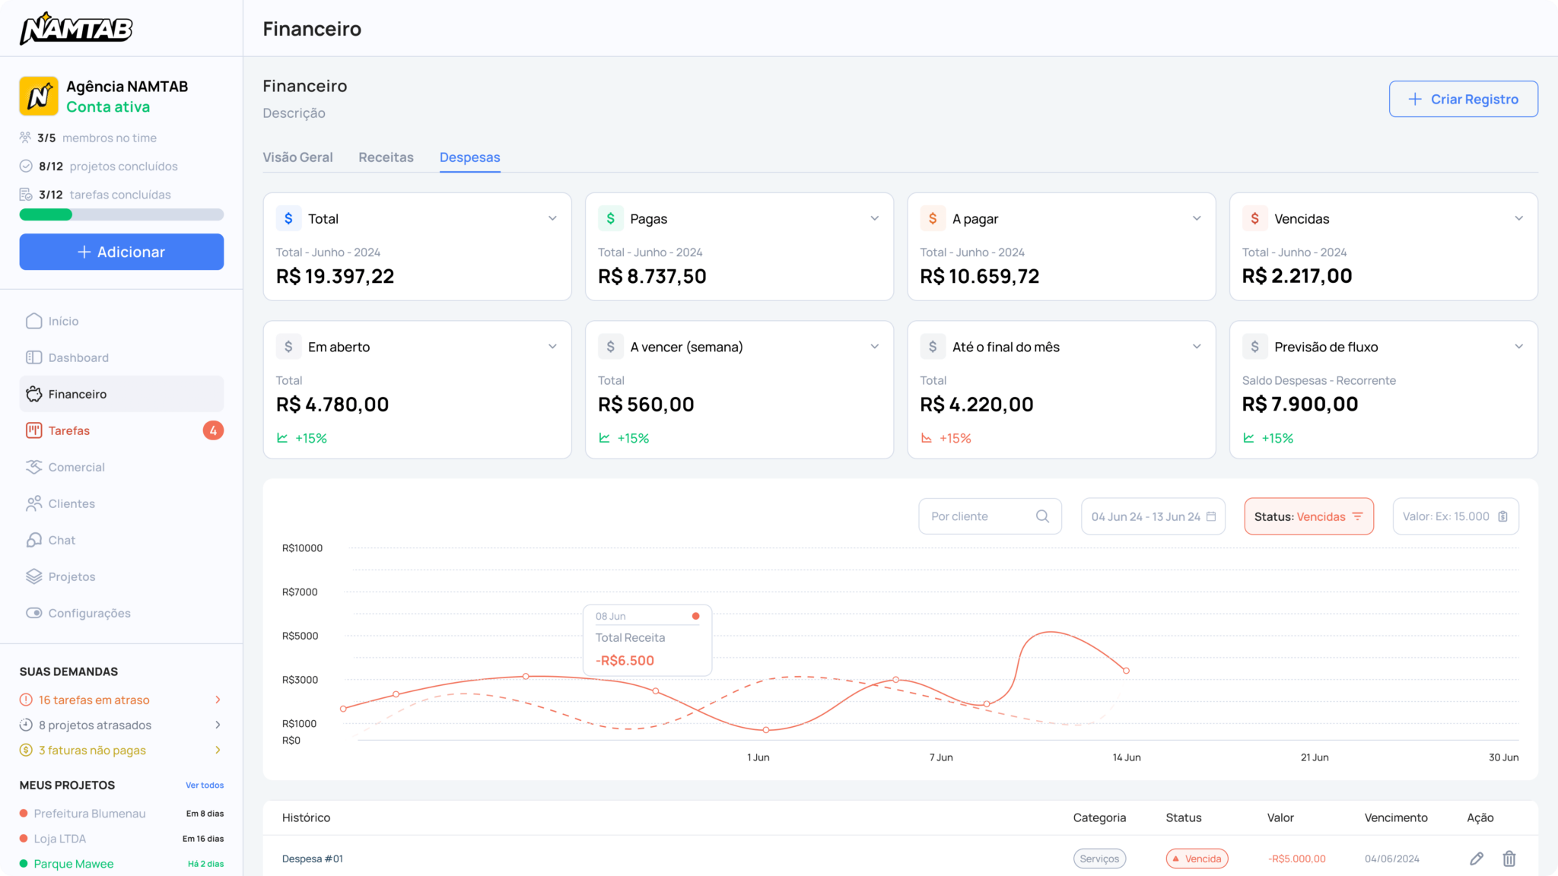1558x876 pixels.
Task: Open Ver todos link next to Meus Projetos
Action: 205,785
